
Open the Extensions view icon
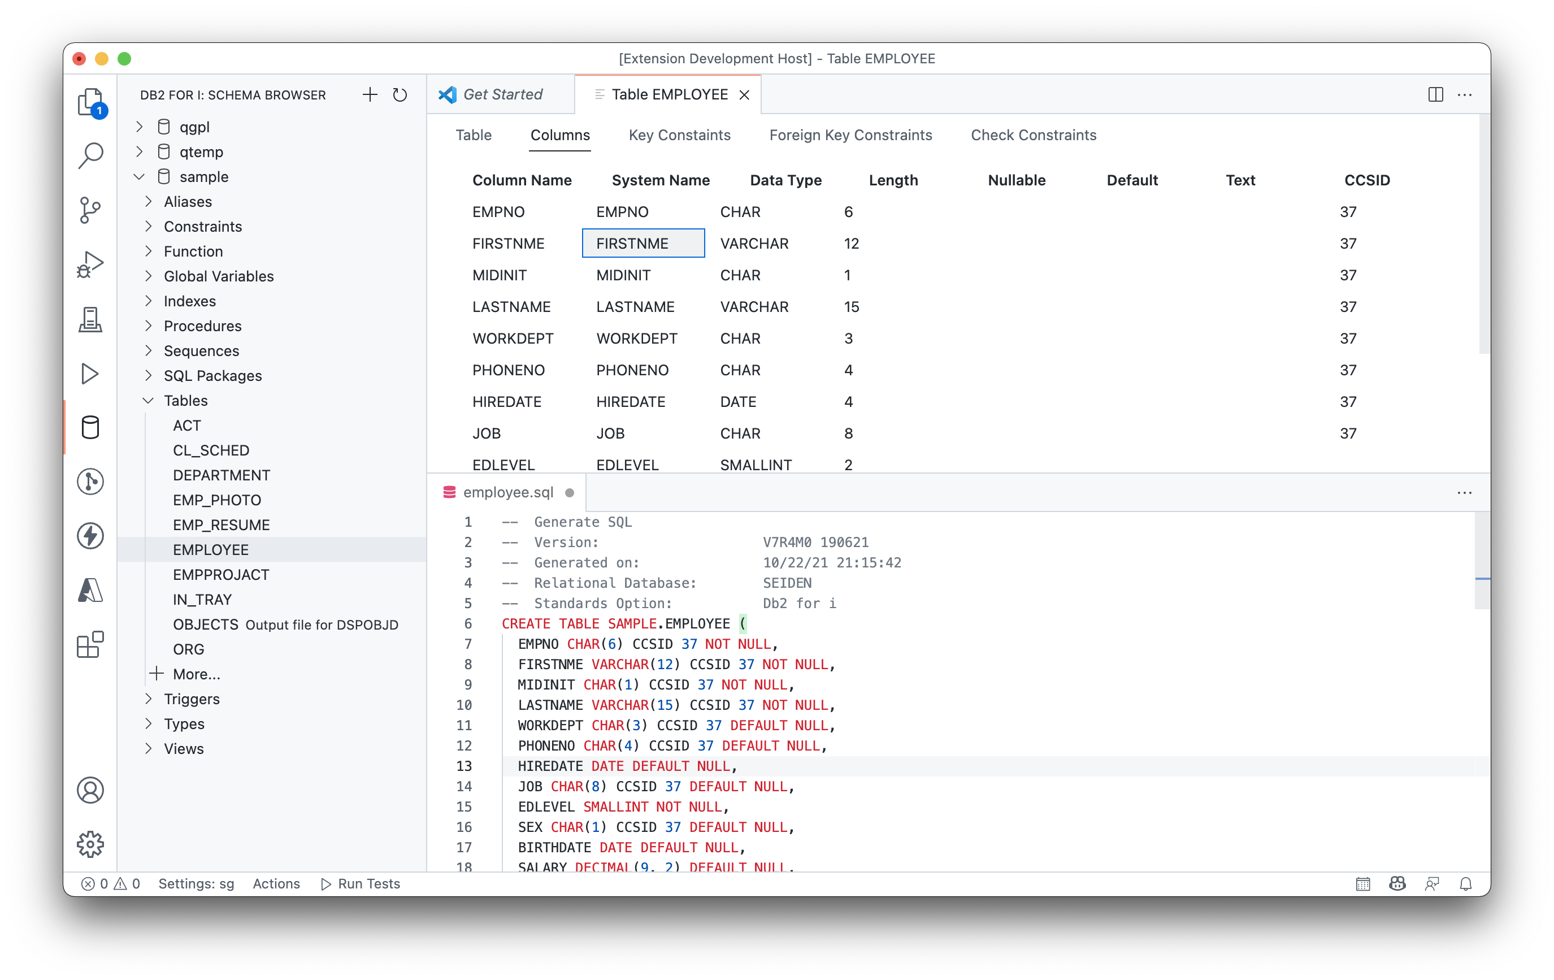90,644
